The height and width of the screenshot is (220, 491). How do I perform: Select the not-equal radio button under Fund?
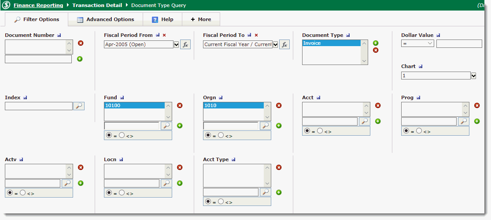(122, 135)
